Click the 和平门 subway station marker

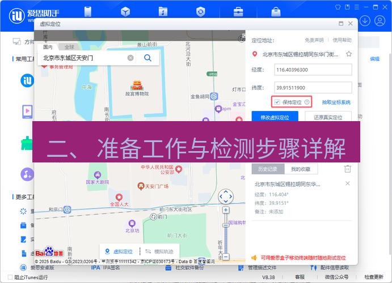coord(67,209)
